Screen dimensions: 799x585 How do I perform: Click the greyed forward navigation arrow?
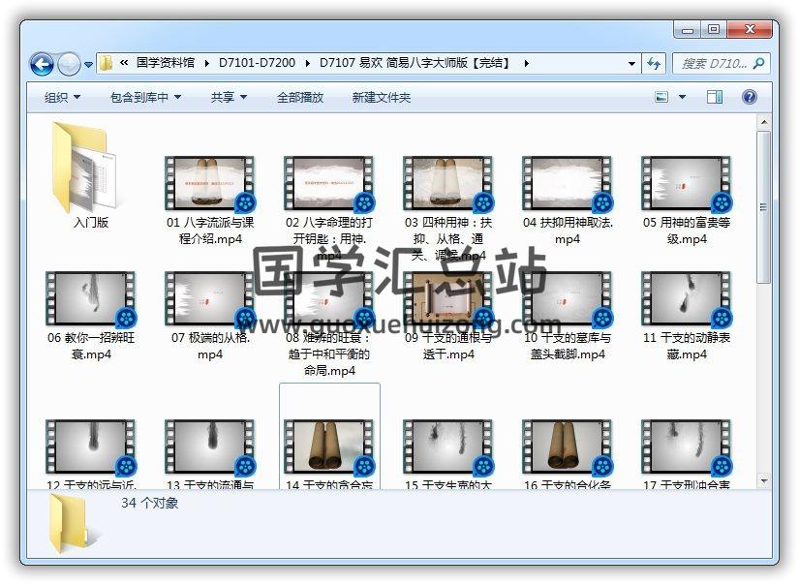(x=70, y=64)
